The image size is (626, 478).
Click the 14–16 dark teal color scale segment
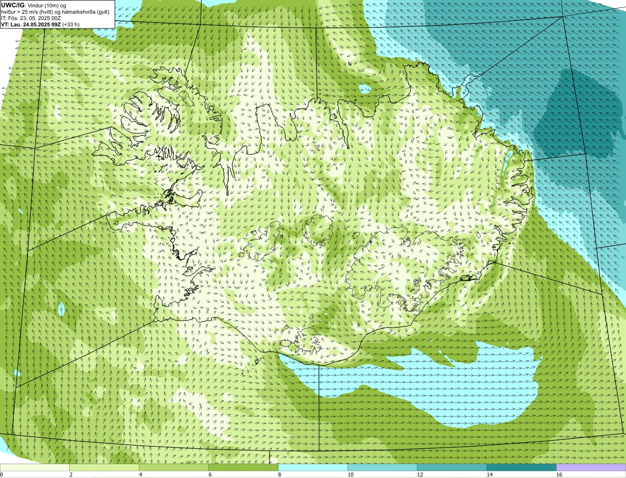point(521,467)
